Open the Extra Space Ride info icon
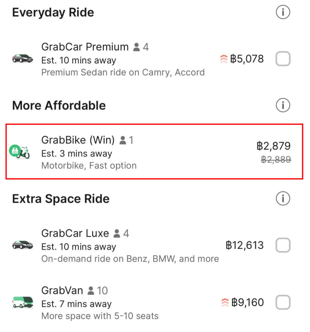The width and height of the screenshot is (310, 332). [283, 198]
